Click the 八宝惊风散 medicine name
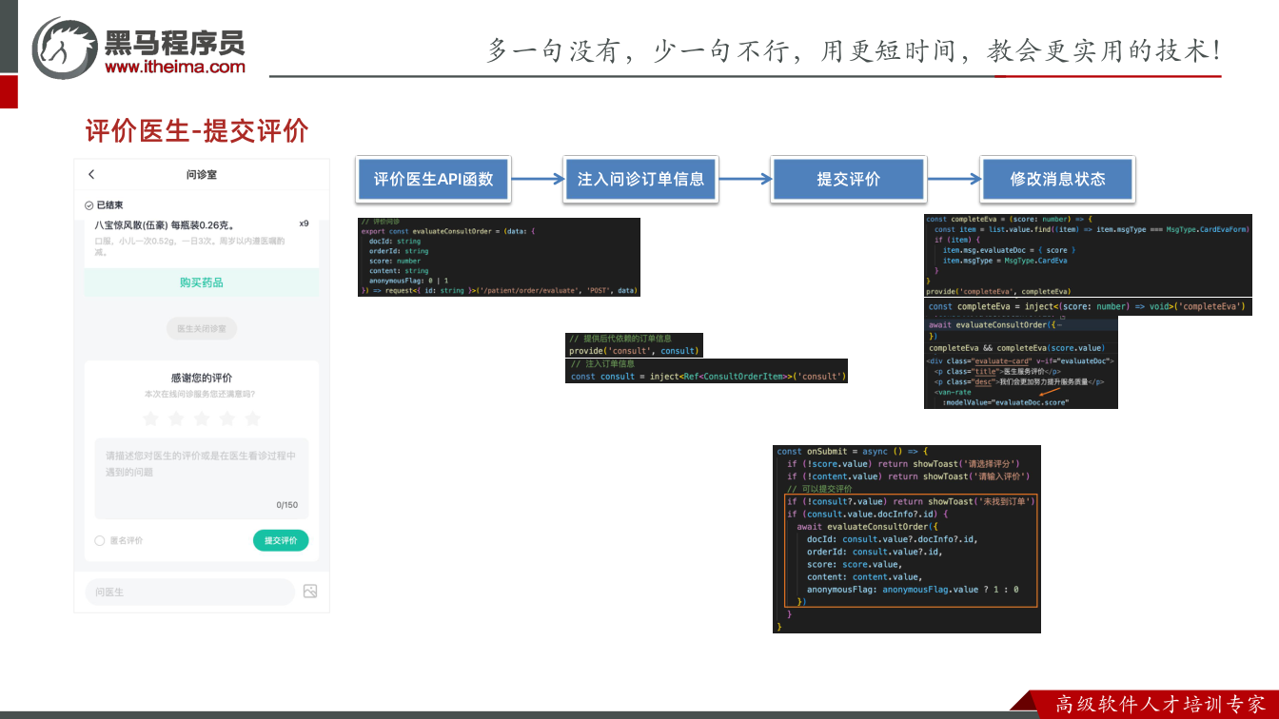The height and width of the screenshot is (719, 1279). tap(165, 225)
